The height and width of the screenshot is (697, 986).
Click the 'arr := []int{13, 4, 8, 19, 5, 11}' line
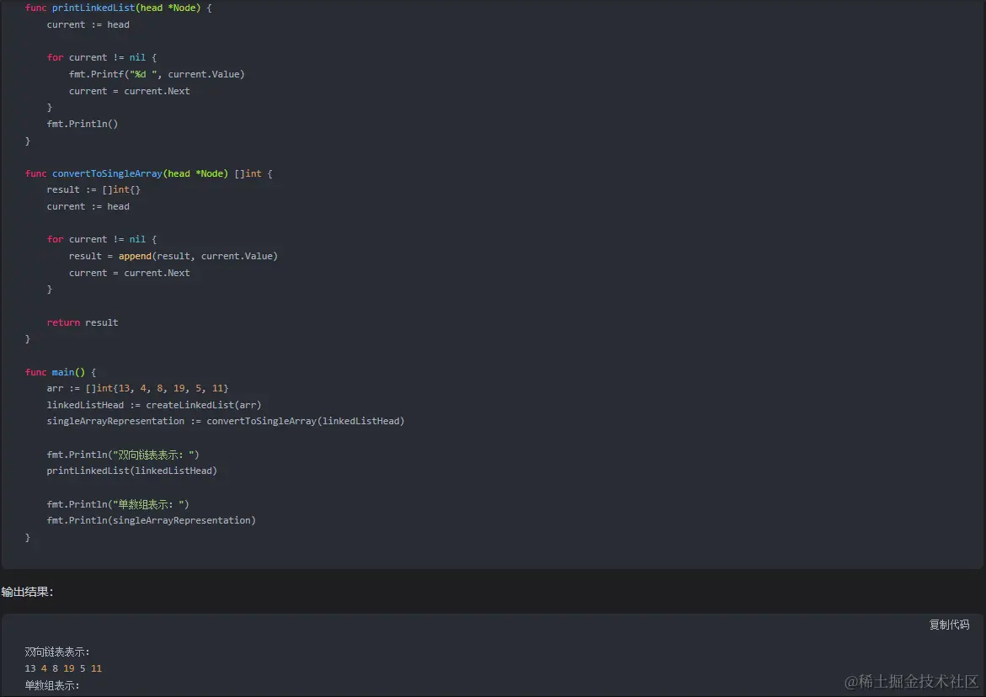[x=137, y=388]
